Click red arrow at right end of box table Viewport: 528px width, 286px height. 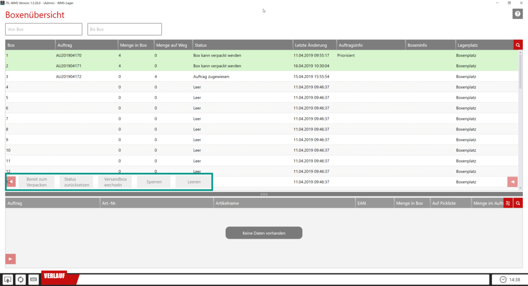coord(512,182)
